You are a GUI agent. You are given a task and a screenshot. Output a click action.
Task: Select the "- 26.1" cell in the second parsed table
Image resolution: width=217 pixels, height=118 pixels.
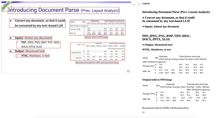[205, 98]
